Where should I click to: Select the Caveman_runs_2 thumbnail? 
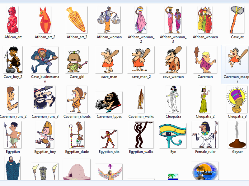13,99
